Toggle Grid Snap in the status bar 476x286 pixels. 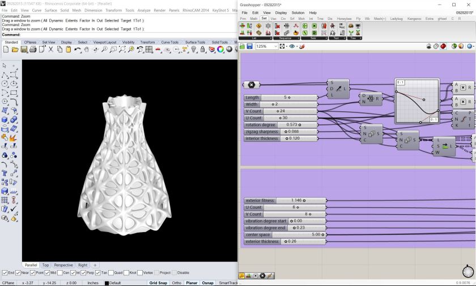pyautogui.click(x=158, y=283)
